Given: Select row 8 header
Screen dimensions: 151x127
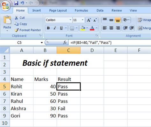Looking at the screenshot, I should point(5,108).
